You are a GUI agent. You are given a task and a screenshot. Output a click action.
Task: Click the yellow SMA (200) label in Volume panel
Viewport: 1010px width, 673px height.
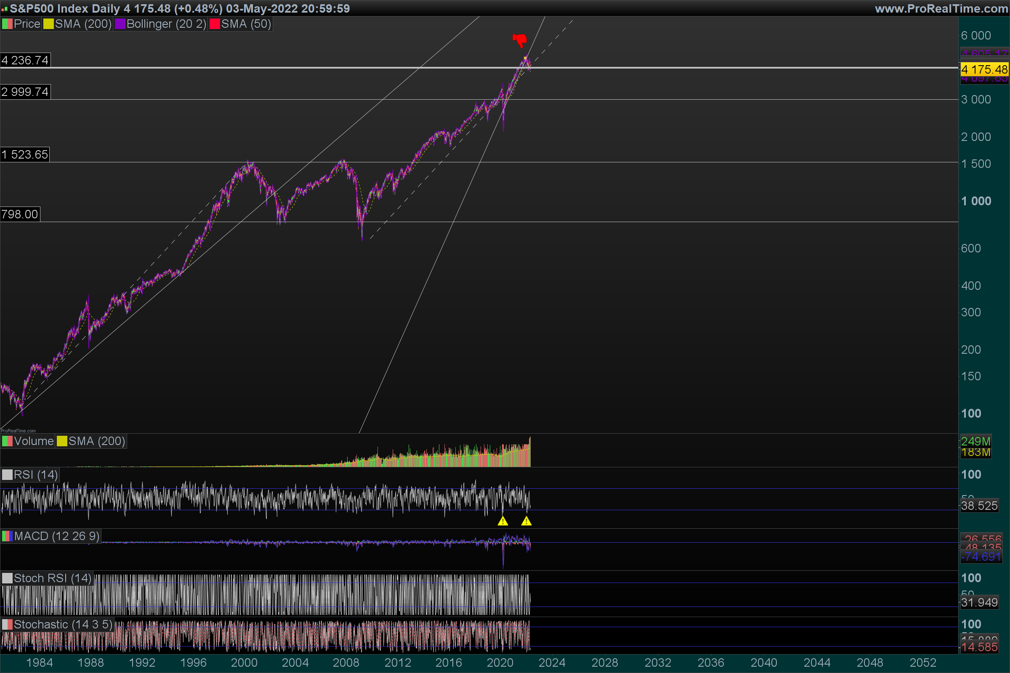[96, 441]
